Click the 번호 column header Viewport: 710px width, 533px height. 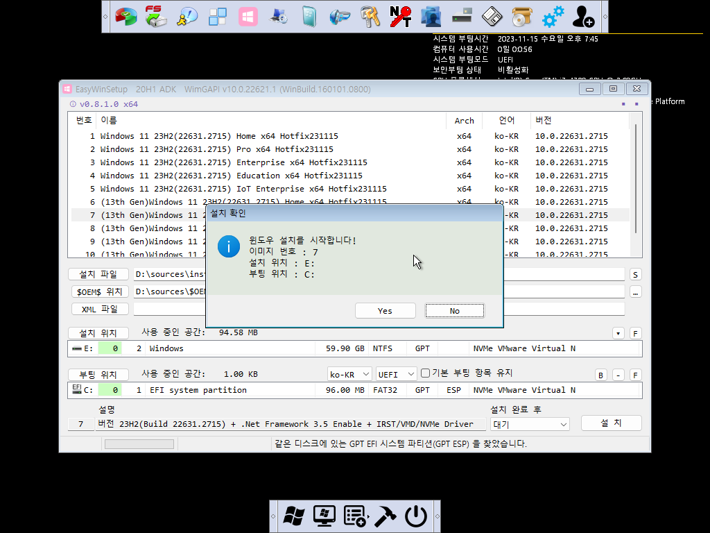pos(84,120)
